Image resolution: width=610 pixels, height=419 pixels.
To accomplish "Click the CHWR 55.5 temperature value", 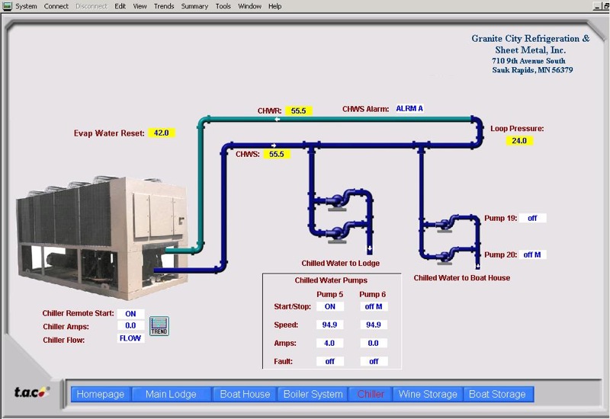I will click(298, 110).
